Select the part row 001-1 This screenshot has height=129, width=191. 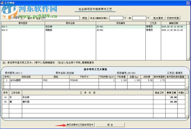pos(94,27)
